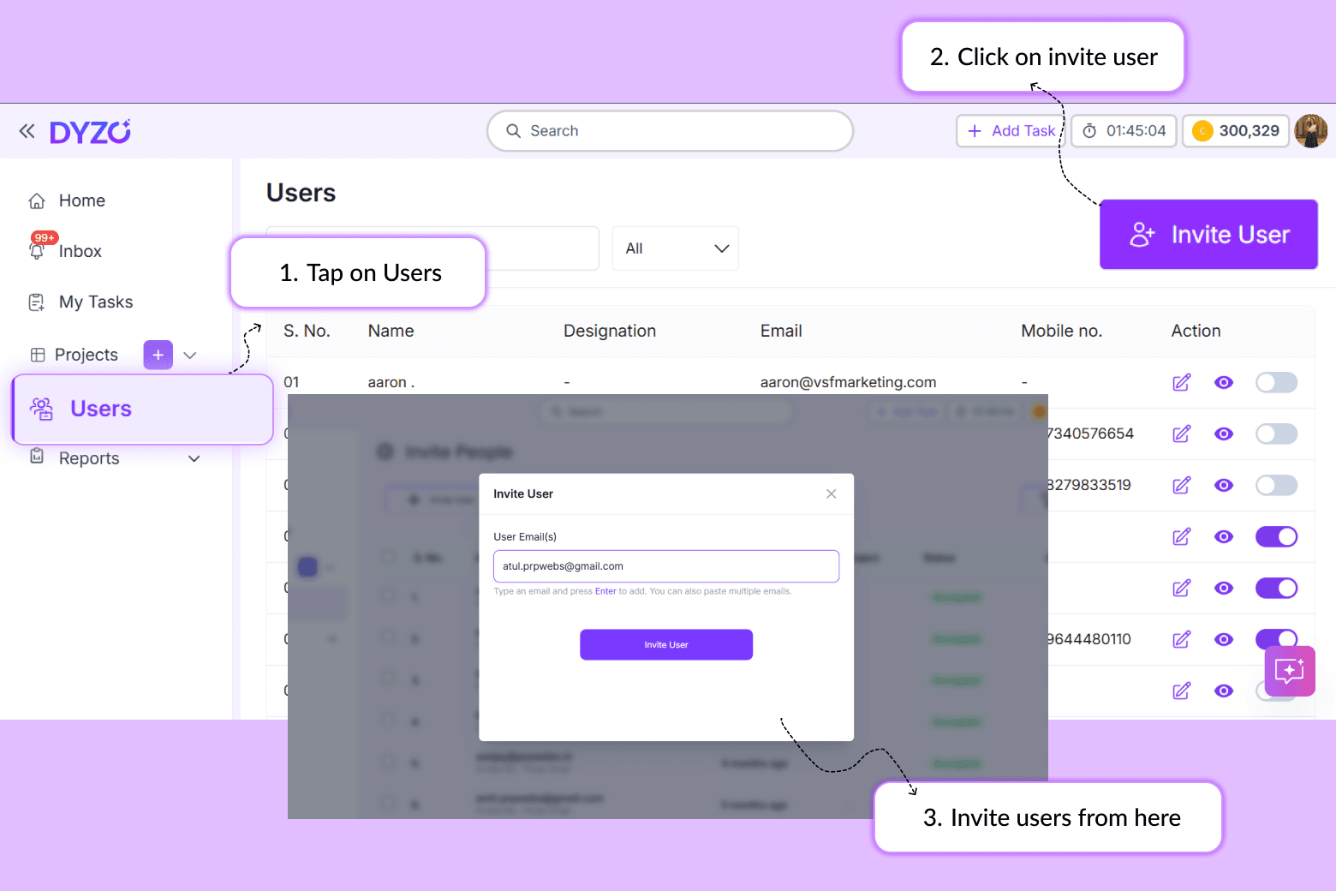Enable the switch for mobile 8279833519
Screen dimensions: 1336x891
click(x=1276, y=485)
